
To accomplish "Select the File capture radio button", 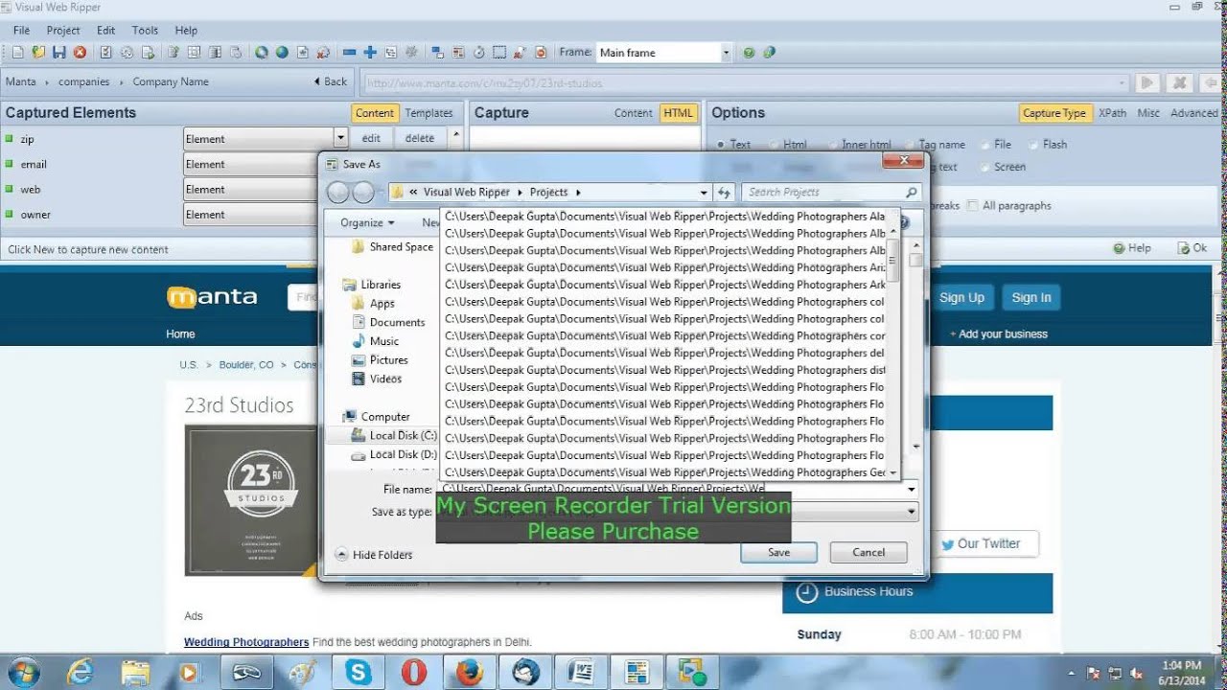I will pos(985,145).
